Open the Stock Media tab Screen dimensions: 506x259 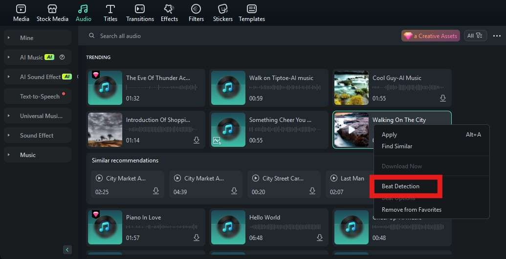click(52, 13)
